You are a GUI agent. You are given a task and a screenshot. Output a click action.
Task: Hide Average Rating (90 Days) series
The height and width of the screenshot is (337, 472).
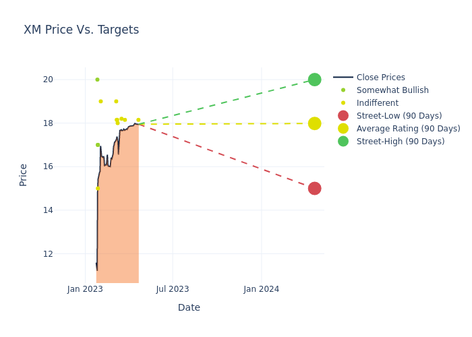pos(408,129)
